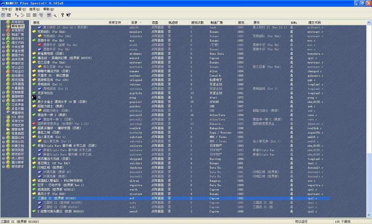This screenshot has width=372, height=224.
Task: Sort by the 游戏 column header
Action: point(69,22)
